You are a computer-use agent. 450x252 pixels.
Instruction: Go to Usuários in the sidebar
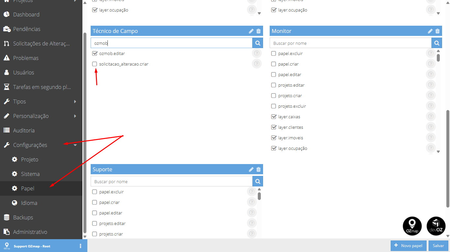(x=41, y=72)
